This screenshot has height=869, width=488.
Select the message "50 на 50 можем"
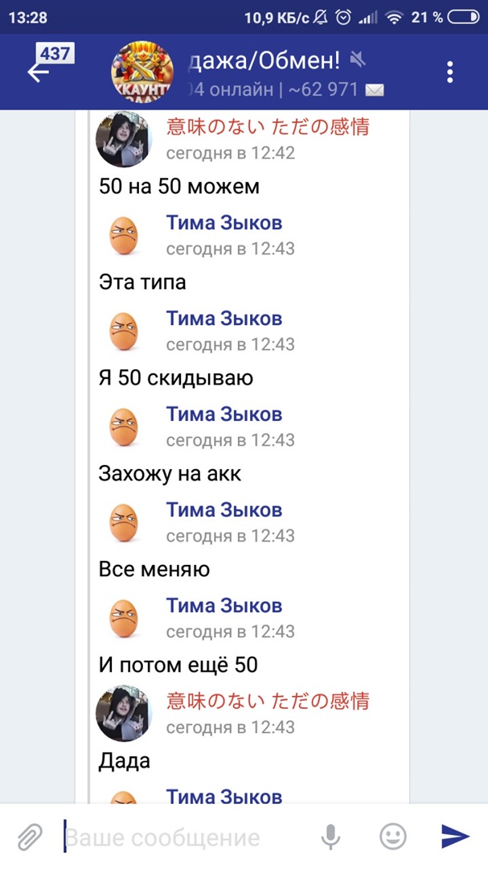point(178,187)
